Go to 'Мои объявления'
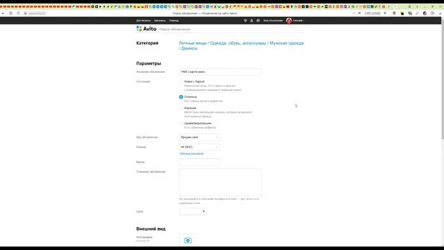The image size is (444, 250). (273, 20)
